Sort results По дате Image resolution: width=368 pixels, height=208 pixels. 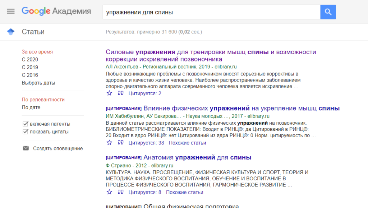tap(31, 107)
